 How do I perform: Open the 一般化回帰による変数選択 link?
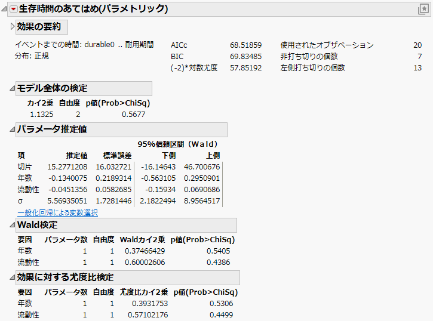57,212
